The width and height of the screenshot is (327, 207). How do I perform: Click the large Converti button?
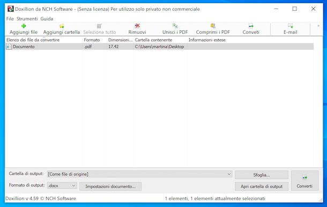tap(304, 181)
